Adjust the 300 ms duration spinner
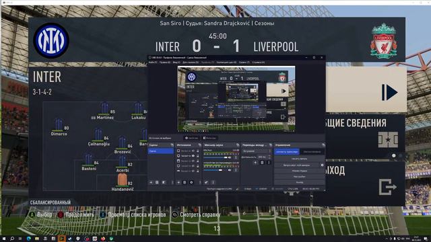The height and width of the screenshot is (242, 431). (265, 157)
